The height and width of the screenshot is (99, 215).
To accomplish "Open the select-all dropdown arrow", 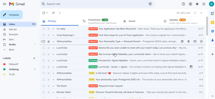I will [47, 13].
